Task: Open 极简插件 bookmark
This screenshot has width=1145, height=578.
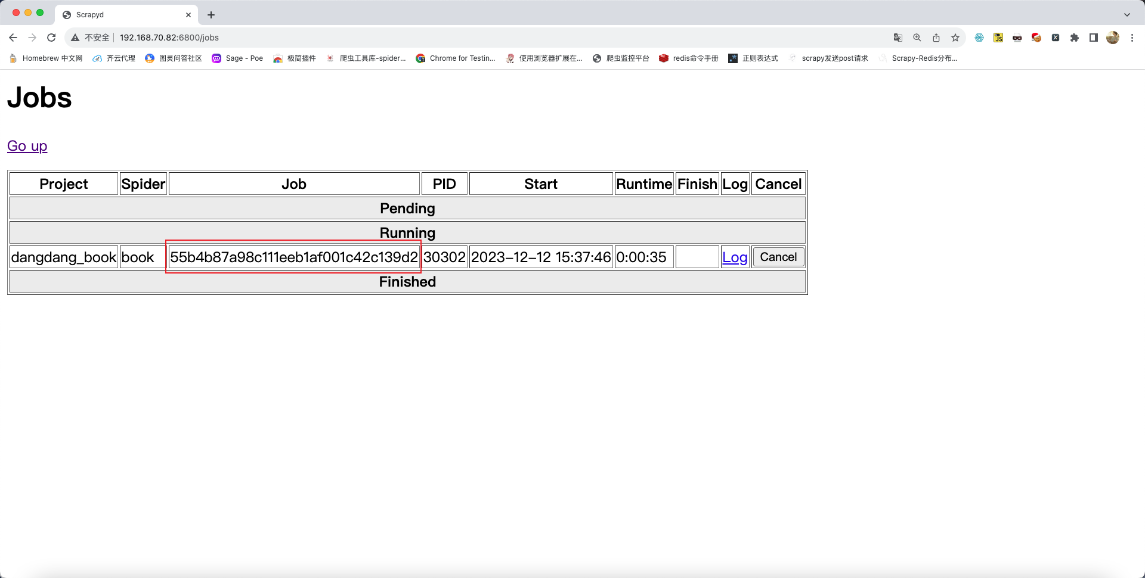Action: click(x=295, y=58)
